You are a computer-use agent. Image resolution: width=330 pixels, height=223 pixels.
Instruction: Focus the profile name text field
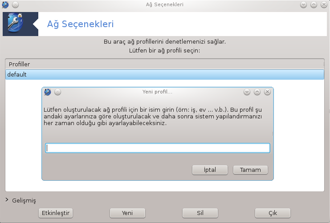click(x=157, y=148)
